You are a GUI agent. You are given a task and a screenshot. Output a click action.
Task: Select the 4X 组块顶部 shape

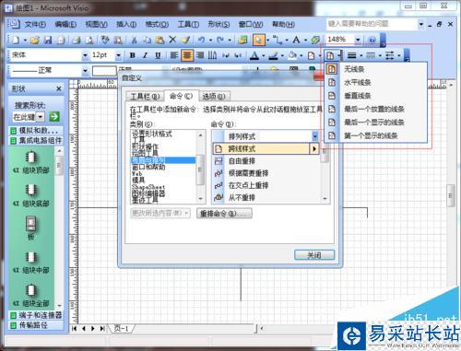tap(31, 163)
